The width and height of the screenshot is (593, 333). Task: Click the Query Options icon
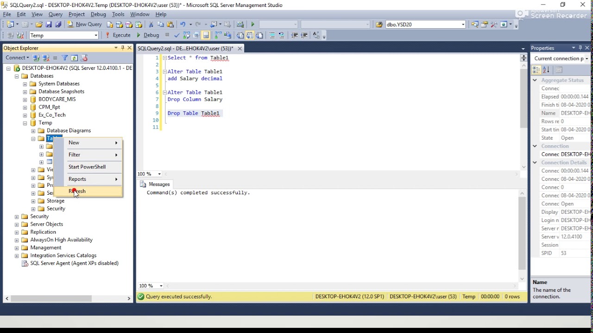click(x=196, y=35)
